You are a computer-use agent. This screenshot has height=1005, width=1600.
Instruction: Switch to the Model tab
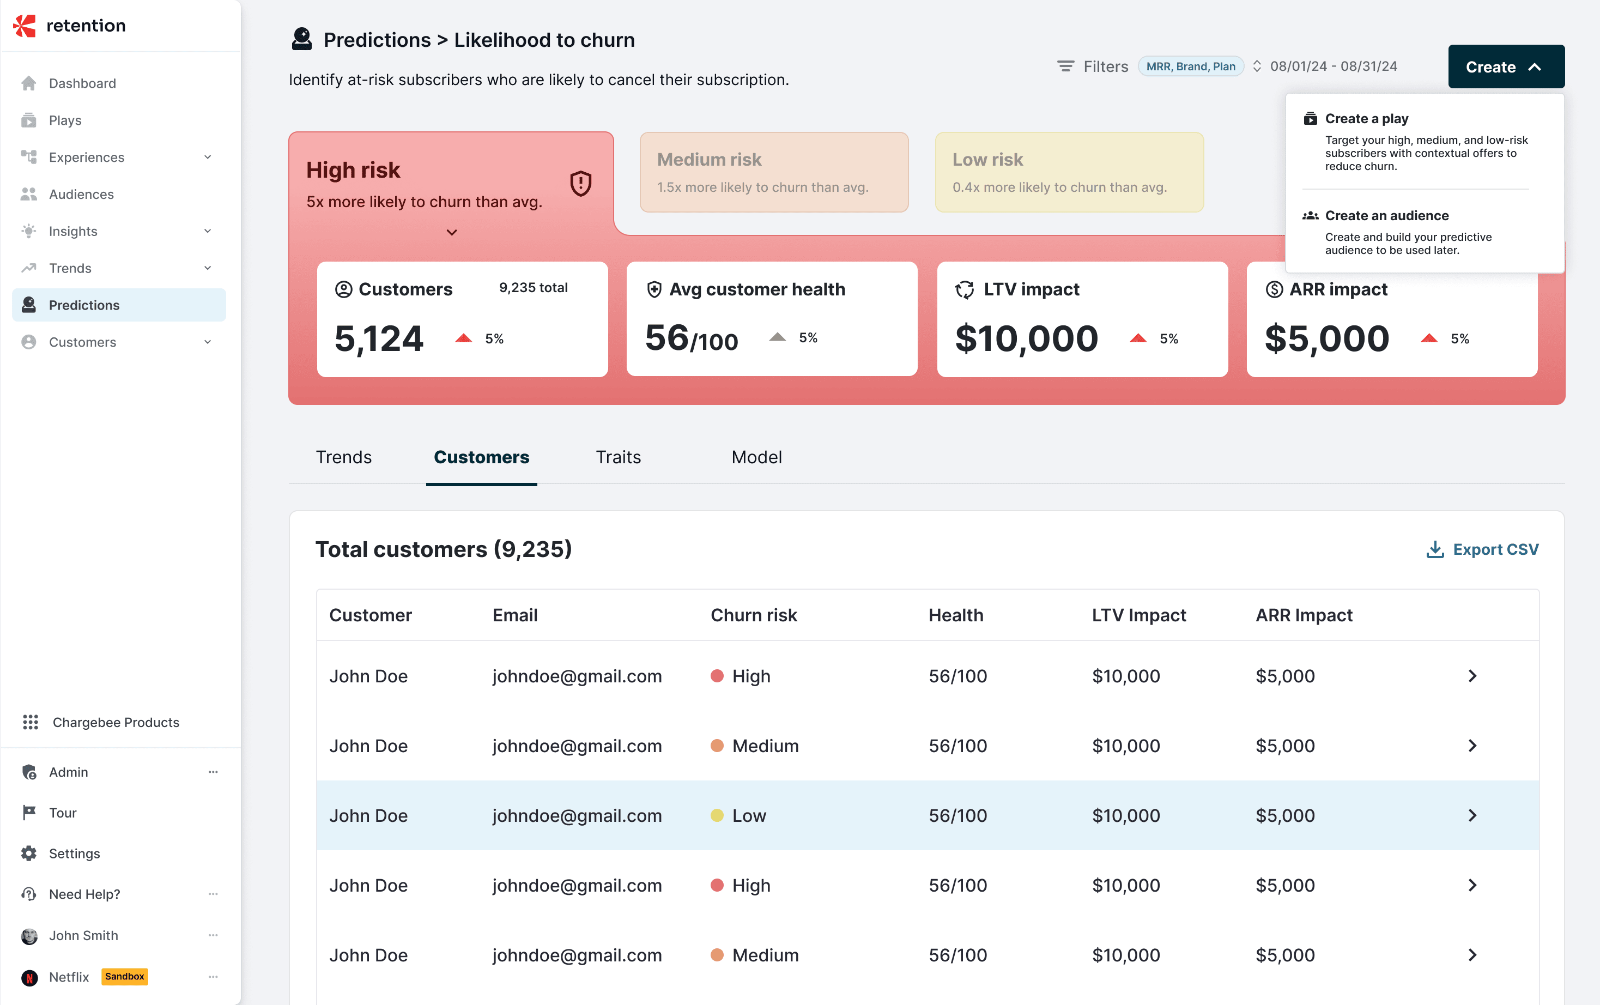[x=756, y=457]
